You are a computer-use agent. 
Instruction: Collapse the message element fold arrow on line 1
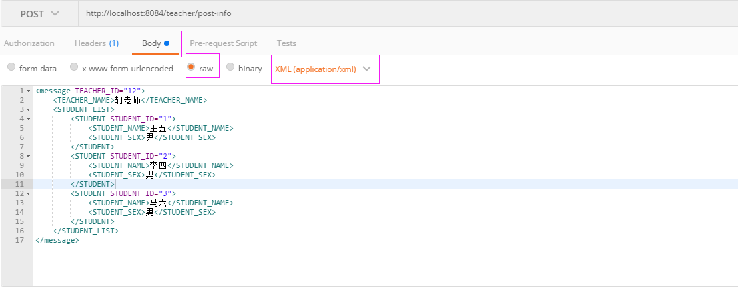[28, 91]
